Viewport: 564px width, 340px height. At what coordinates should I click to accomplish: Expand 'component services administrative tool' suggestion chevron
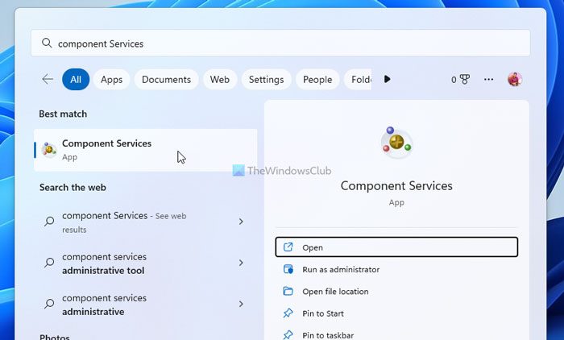[x=241, y=263]
